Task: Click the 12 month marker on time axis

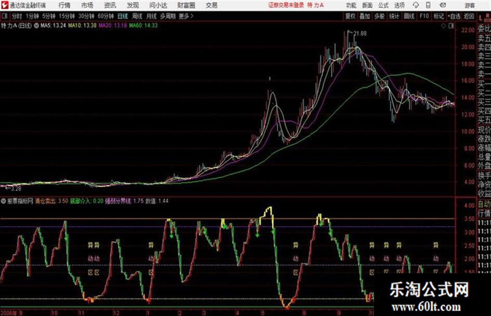Action: (116, 313)
